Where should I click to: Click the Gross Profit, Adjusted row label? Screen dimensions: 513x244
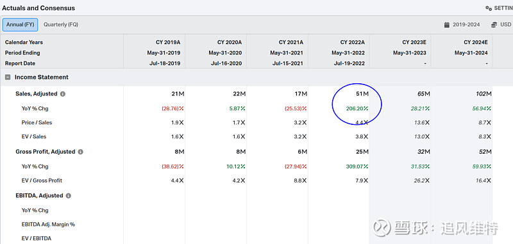click(46, 152)
